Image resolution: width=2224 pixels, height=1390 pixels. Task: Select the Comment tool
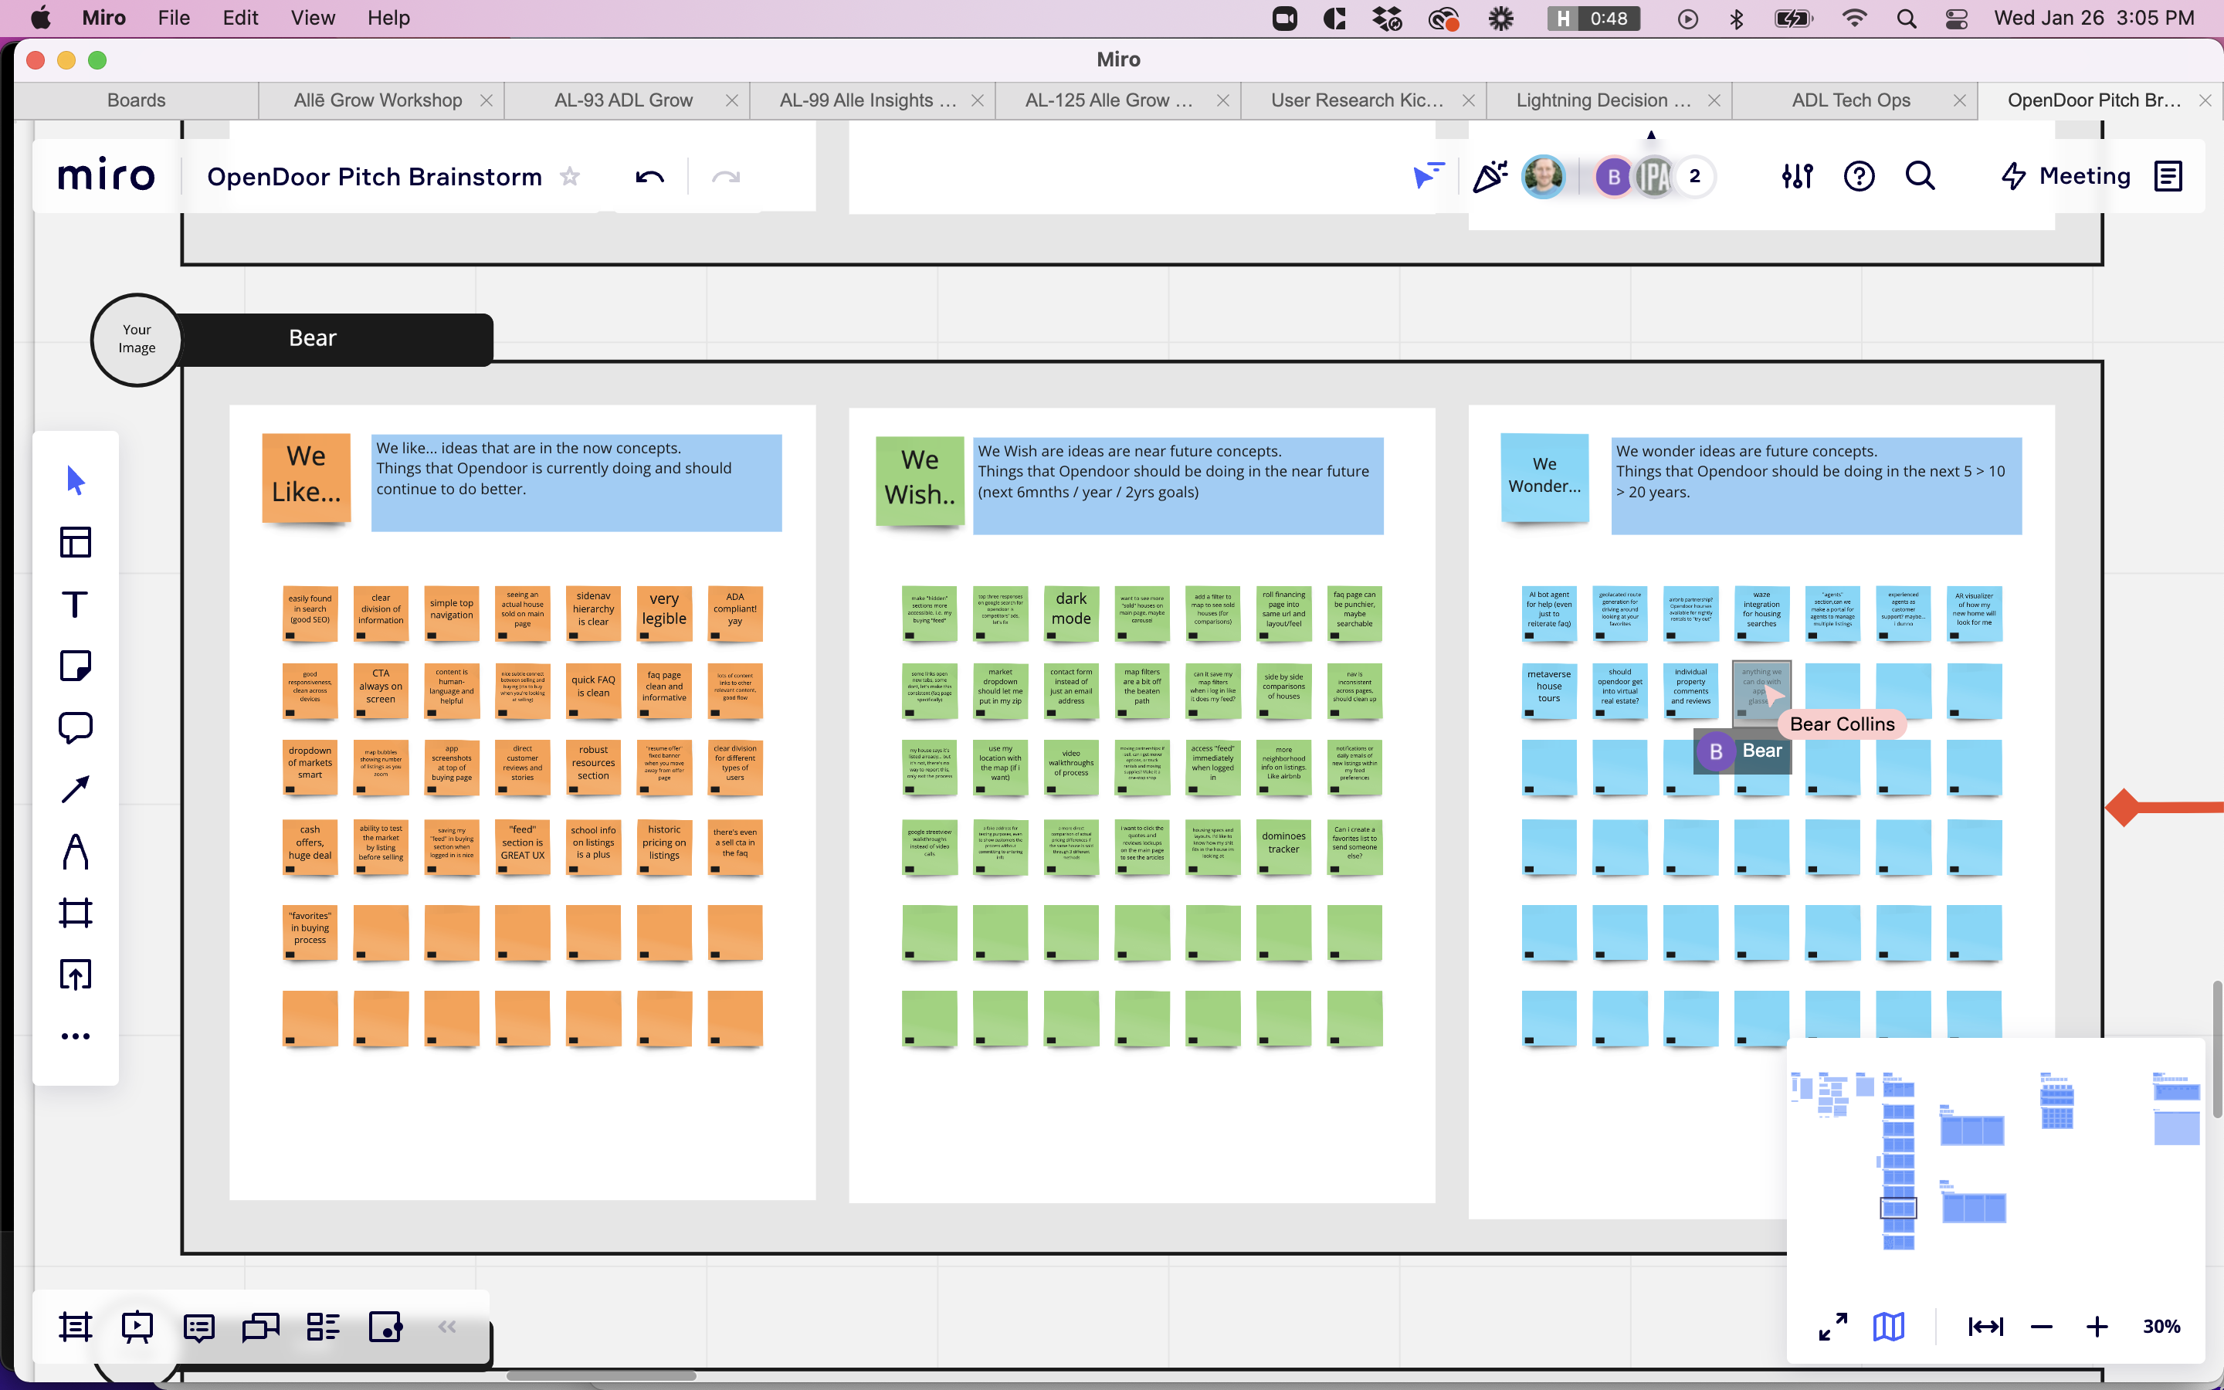(76, 727)
